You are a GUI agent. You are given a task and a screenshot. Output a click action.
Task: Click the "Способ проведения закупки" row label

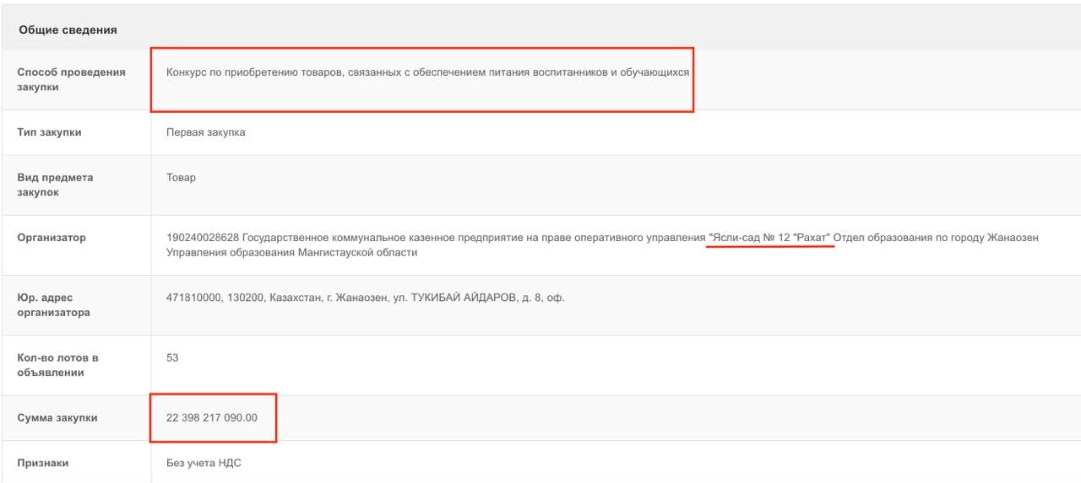[x=71, y=79]
